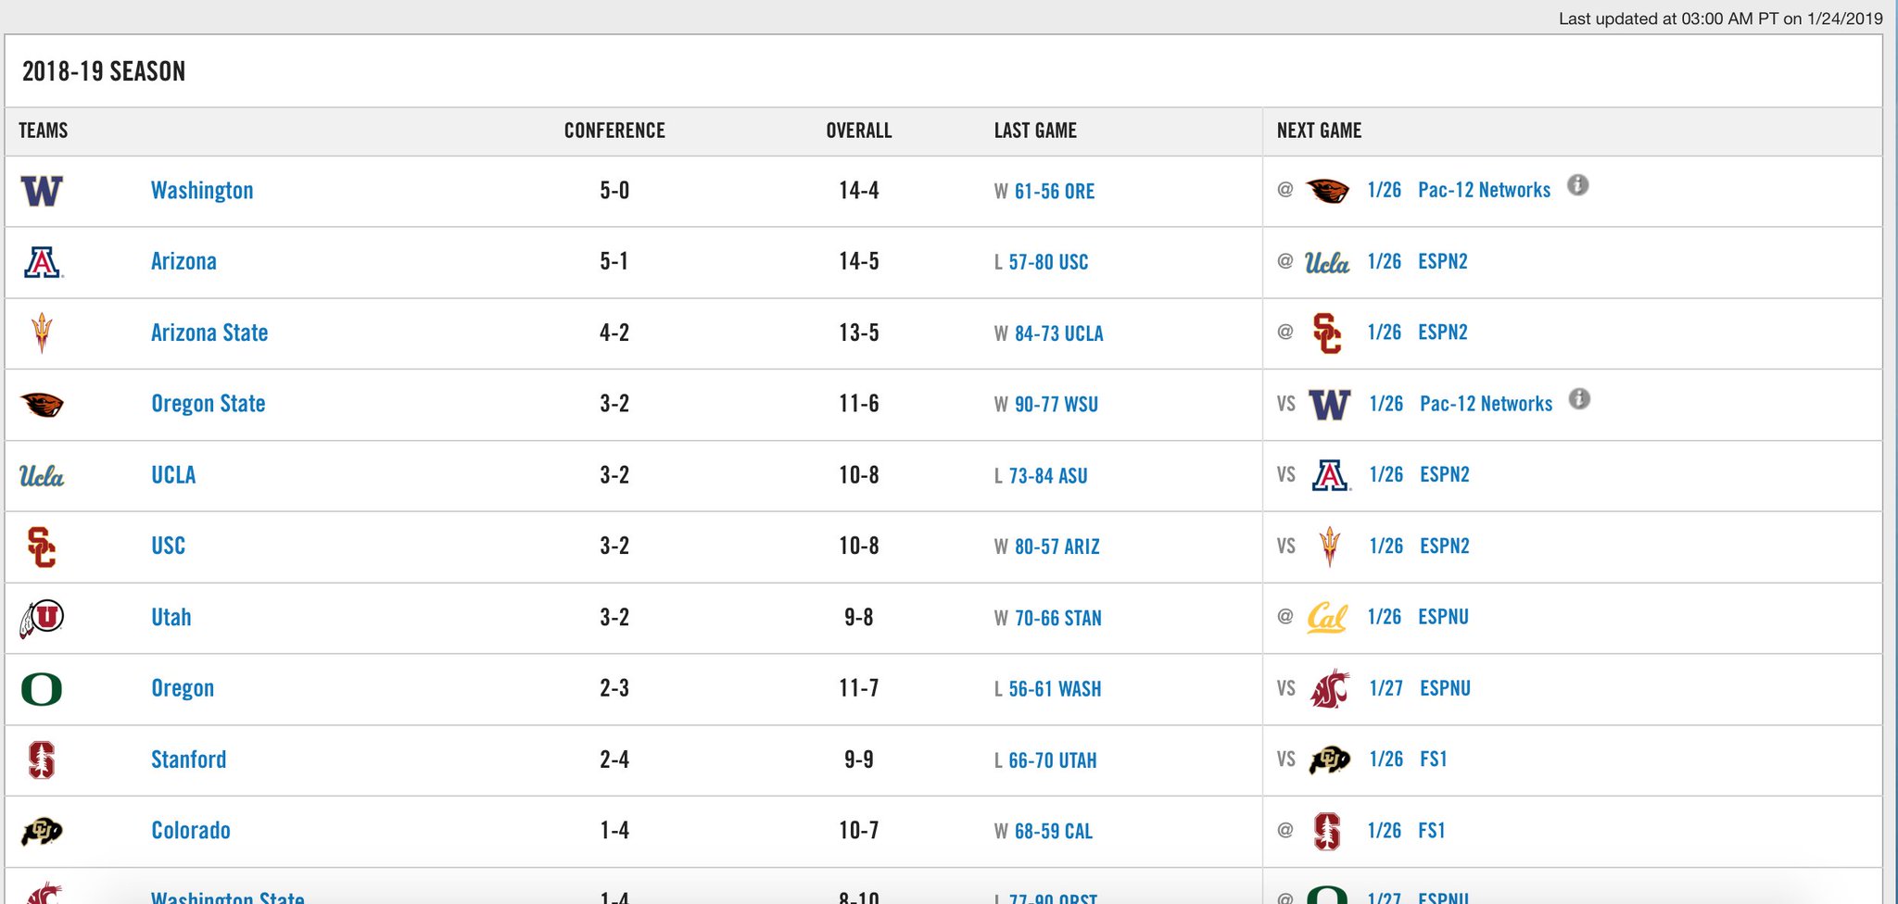View the 90-77 WSU game result
The image size is (1898, 904).
pos(1057,405)
